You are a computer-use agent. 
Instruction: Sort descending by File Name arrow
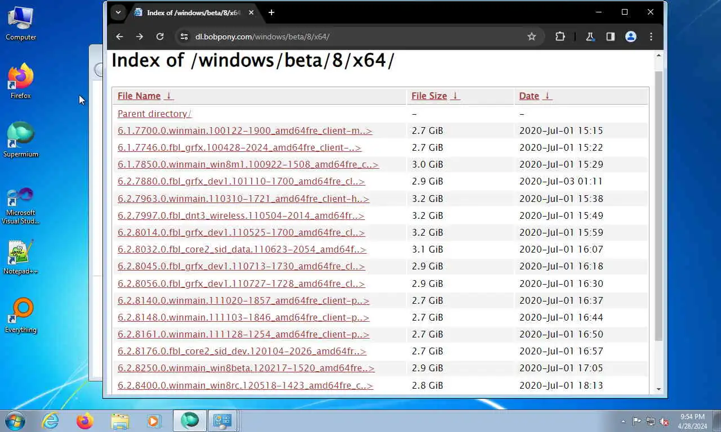coord(168,96)
